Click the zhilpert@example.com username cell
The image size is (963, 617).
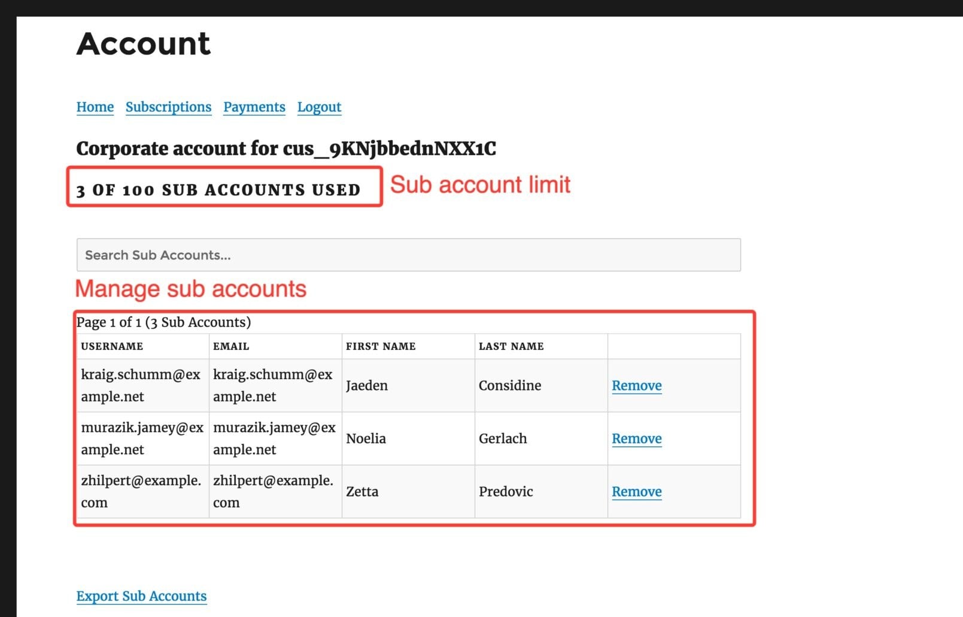pos(142,491)
